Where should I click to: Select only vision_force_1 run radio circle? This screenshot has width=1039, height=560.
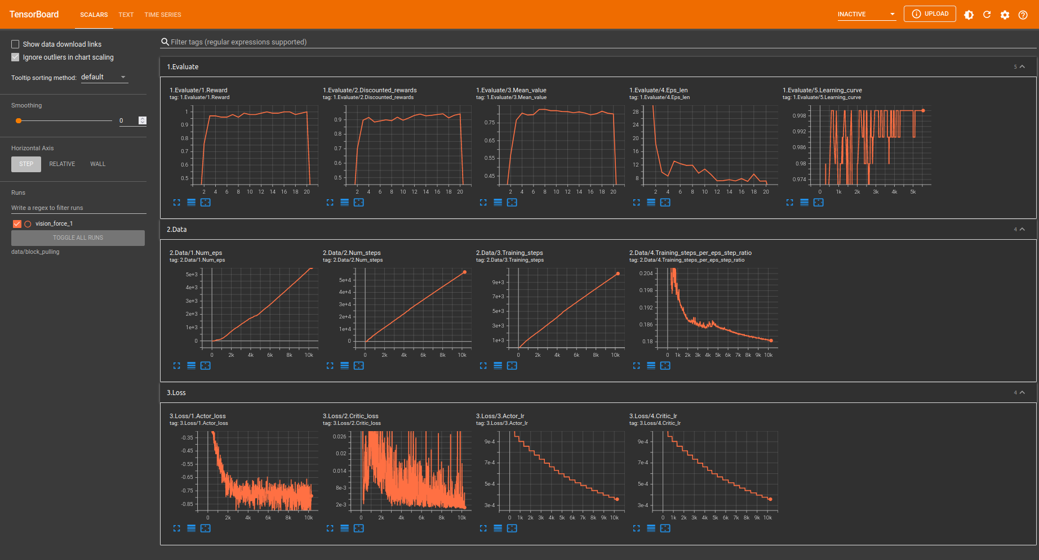coord(28,224)
